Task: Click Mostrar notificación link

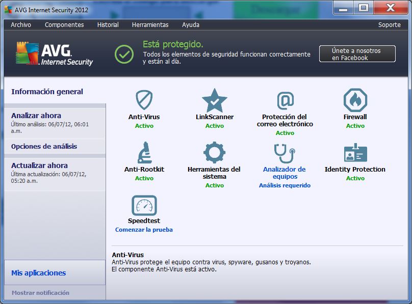Action: click(x=40, y=293)
